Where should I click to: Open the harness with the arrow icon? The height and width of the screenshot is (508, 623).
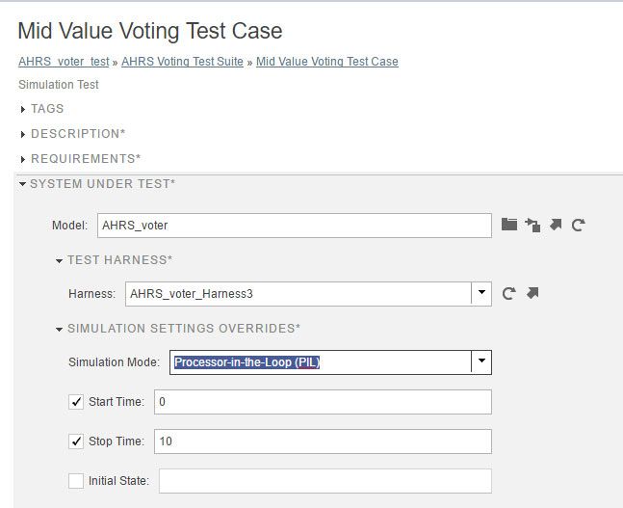532,293
